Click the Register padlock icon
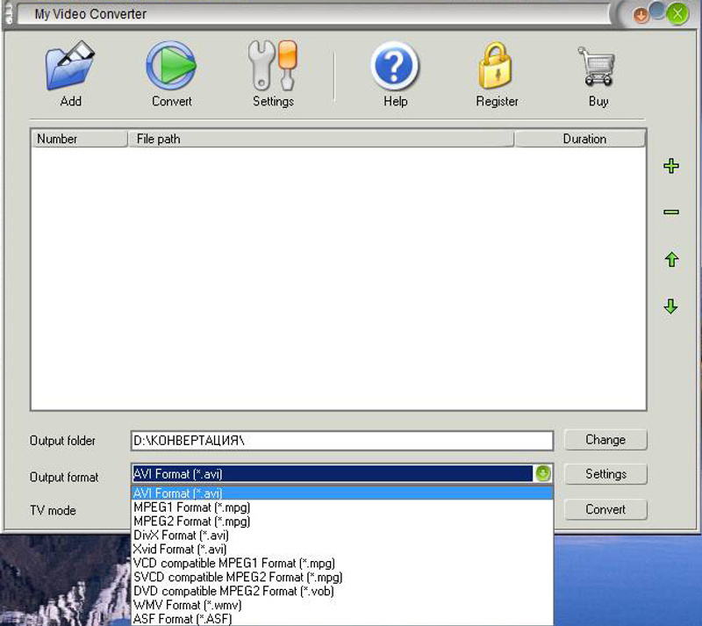The image size is (702, 626). coord(497,68)
